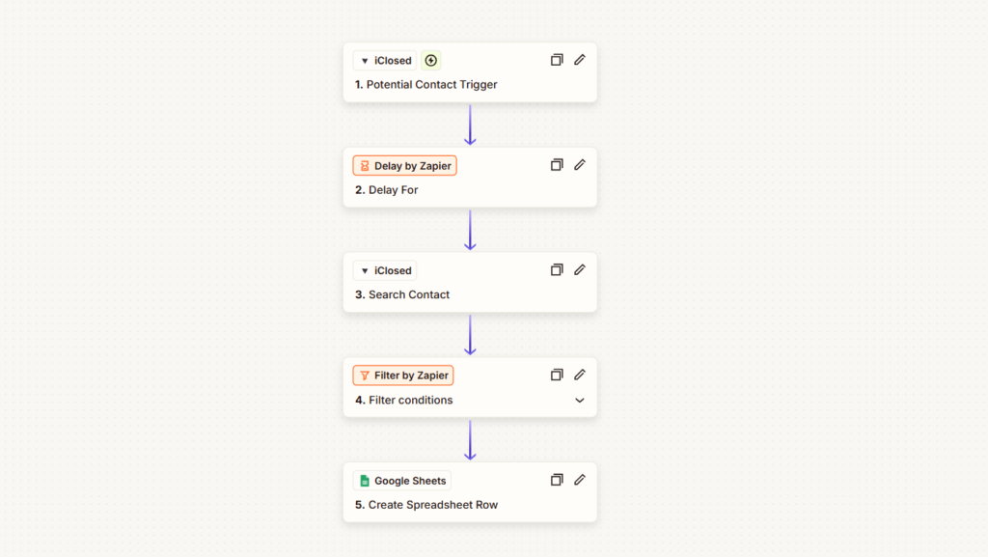Image resolution: width=988 pixels, height=557 pixels.
Task: Click the green lightning trigger icon on step 1
Action: 431,61
